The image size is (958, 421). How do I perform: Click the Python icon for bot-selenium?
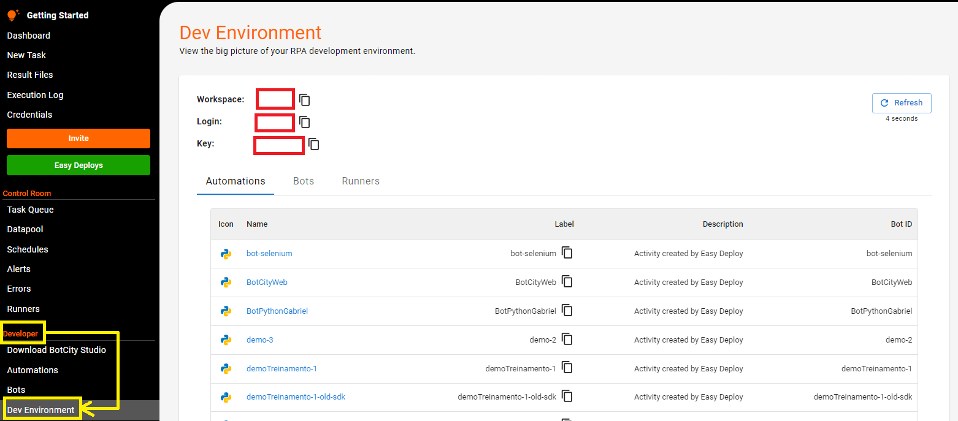226,253
